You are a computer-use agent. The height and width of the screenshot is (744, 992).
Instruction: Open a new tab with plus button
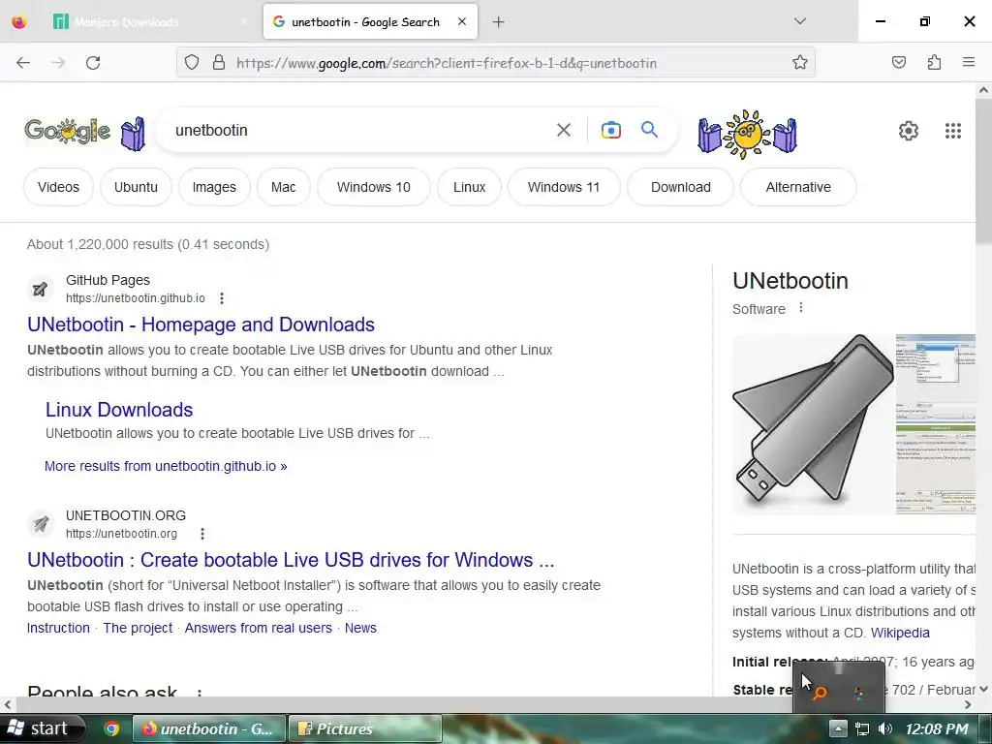(x=499, y=22)
